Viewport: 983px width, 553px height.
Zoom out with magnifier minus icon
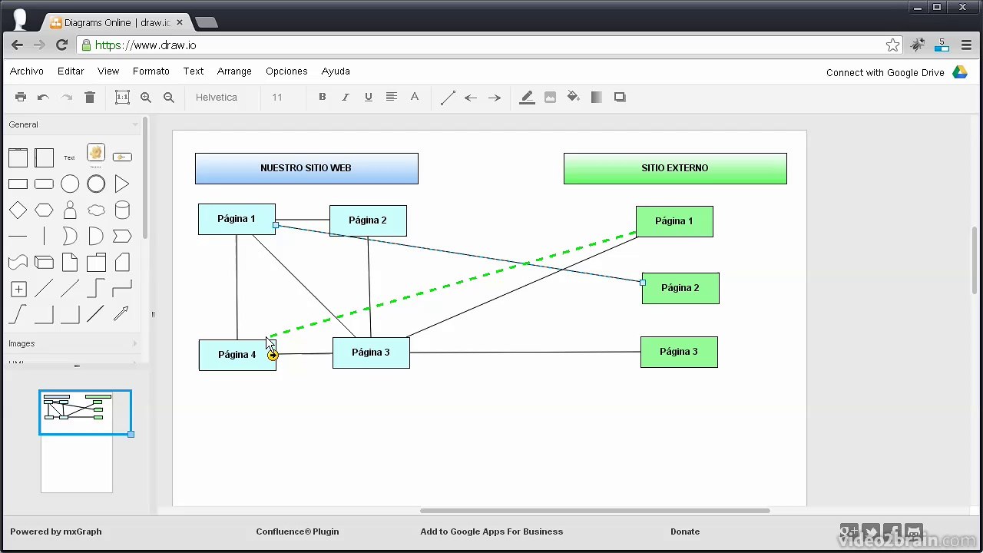[169, 98]
